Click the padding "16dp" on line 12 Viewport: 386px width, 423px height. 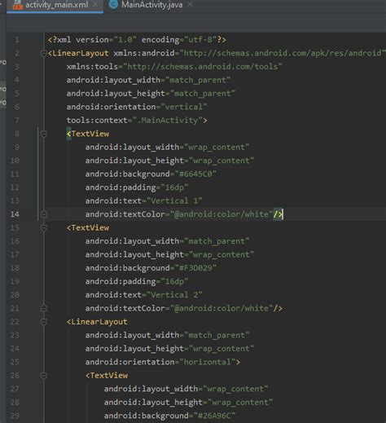pos(174,187)
